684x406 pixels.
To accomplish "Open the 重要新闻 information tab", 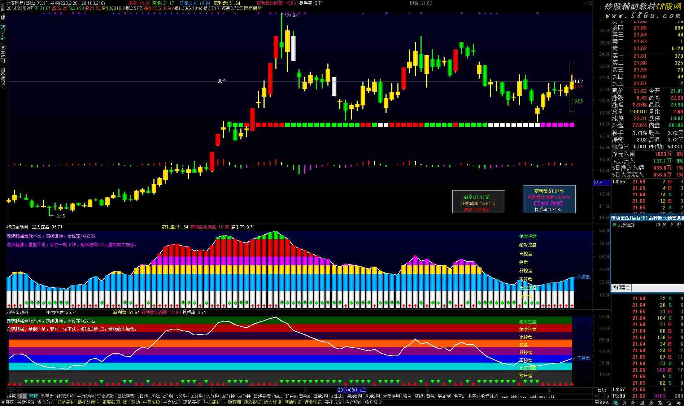I will click(x=111, y=402).
